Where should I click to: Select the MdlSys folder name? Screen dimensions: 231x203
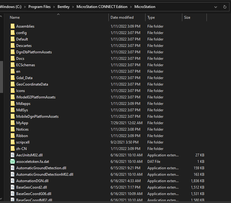click(22, 110)
